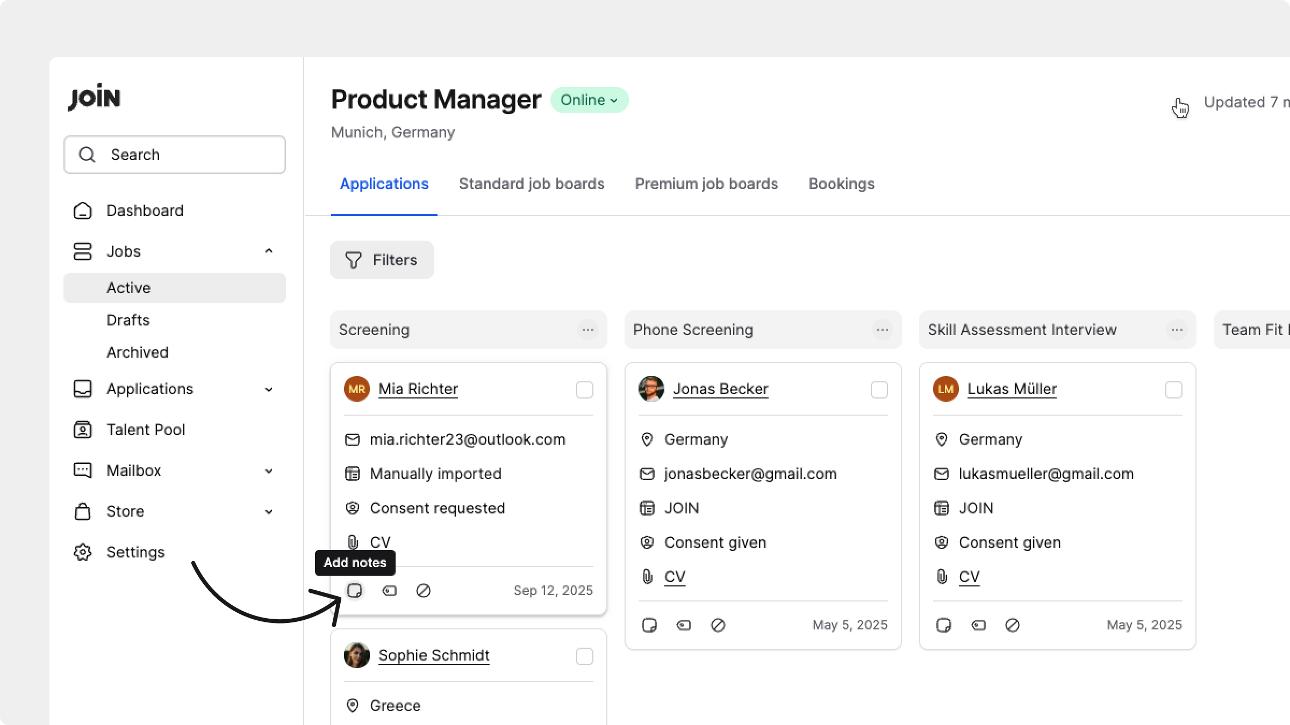This screenshot has width=1290, height=725.
Task: Click Add notes icon on Mia Richter card
Action: [x=355, y=591]
